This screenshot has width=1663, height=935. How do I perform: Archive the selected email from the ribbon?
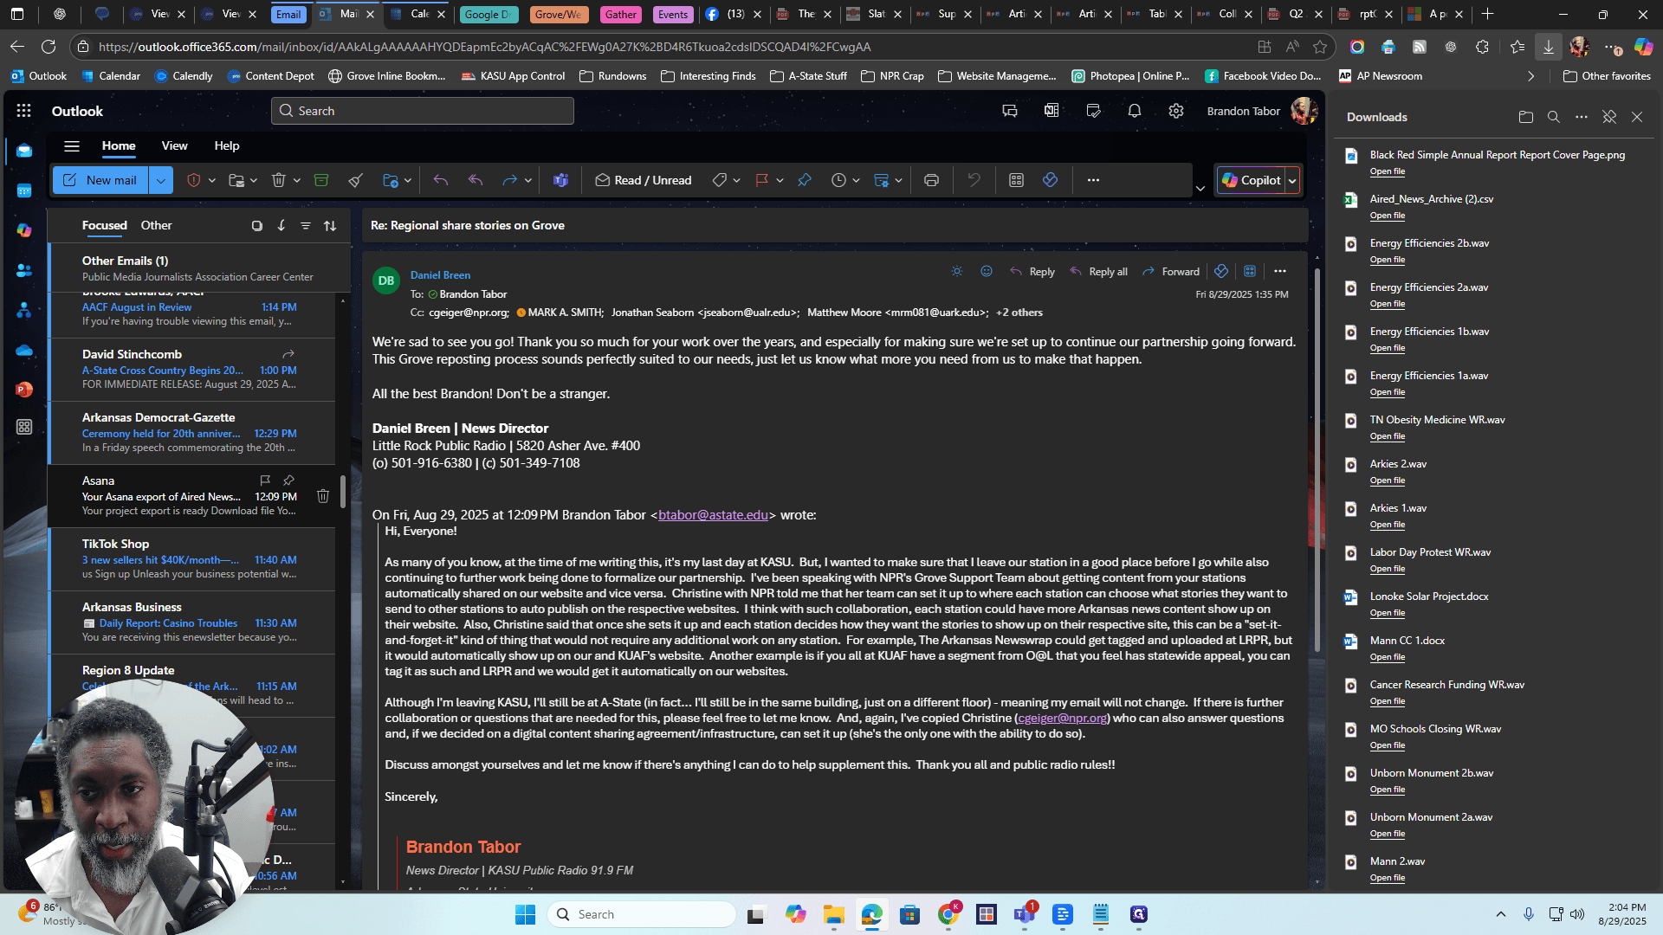click(321, 180)
